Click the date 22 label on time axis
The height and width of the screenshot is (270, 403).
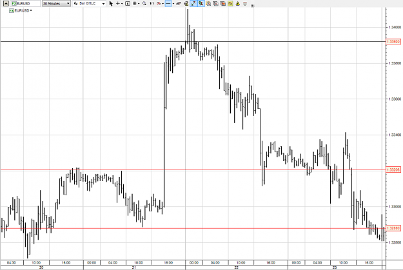(x=236, y=267)
